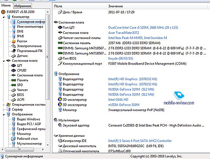Click the DMI tree icon
Image resolution: width=210 pixels, height=159 pixels.
click(13, 31)
